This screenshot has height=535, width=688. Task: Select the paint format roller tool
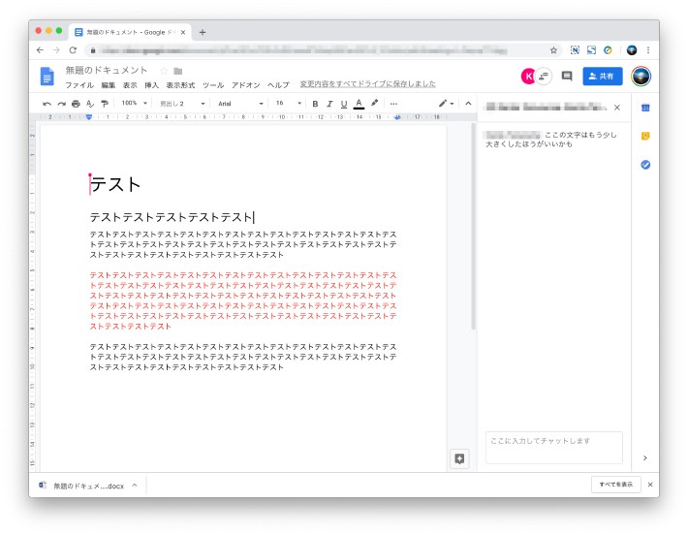[105, 104]
